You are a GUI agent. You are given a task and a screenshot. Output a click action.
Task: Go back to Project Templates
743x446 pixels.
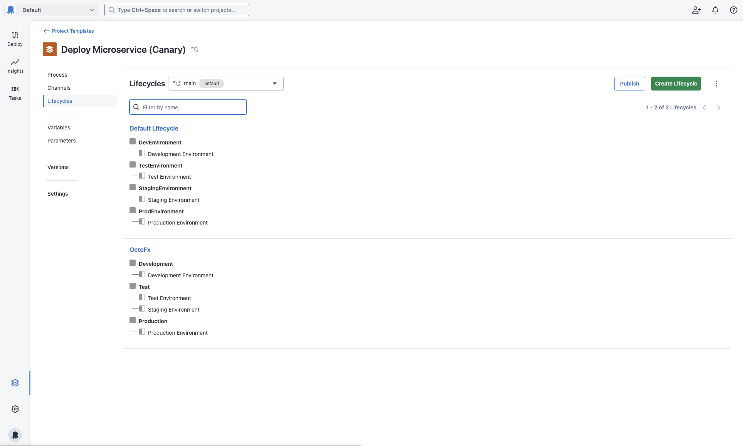69,31
